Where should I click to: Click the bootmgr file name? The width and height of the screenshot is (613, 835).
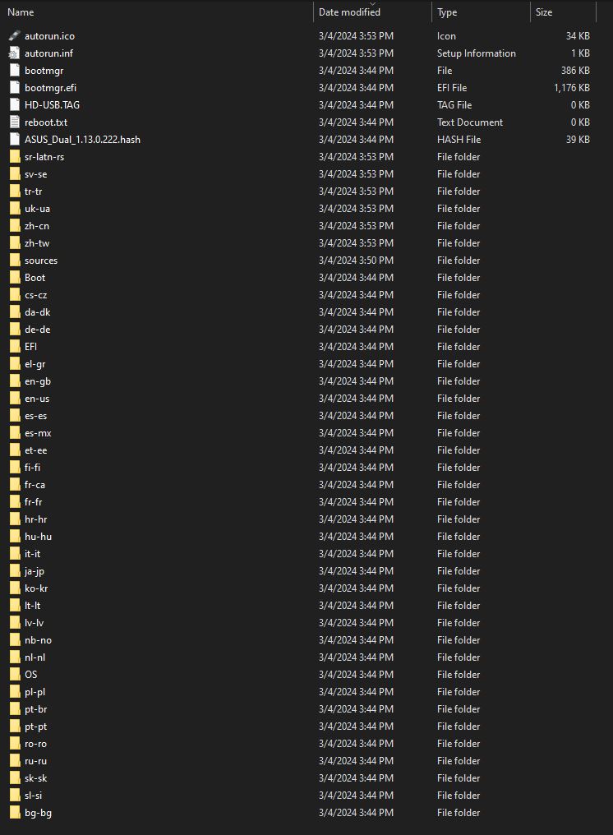pyautogui.click(x=44, y=71)
